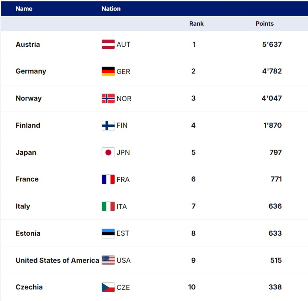Click the Japan flag icon
The width and height of the screenshot is (308, 301).
coord(108,152)
